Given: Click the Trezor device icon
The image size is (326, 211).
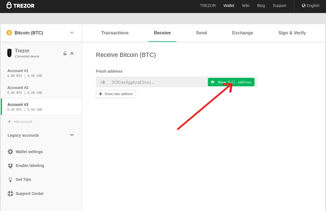Looking at the screenshot, I should point(10,53).
